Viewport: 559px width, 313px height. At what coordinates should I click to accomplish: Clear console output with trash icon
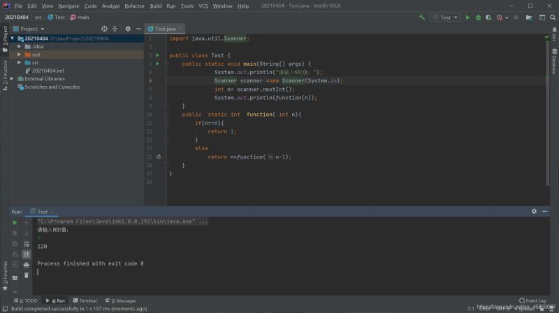click(x=26, y=275)
